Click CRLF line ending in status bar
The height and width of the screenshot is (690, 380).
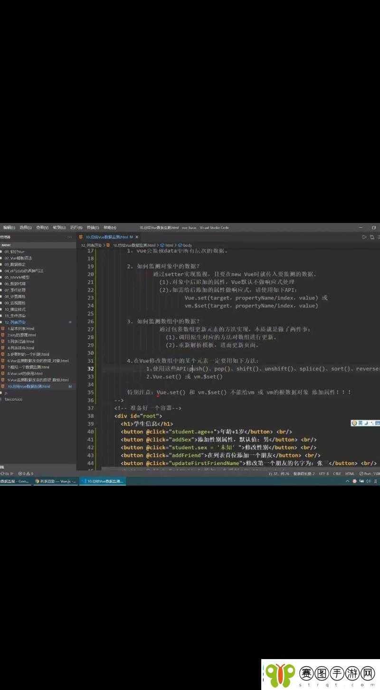[337, 474]
